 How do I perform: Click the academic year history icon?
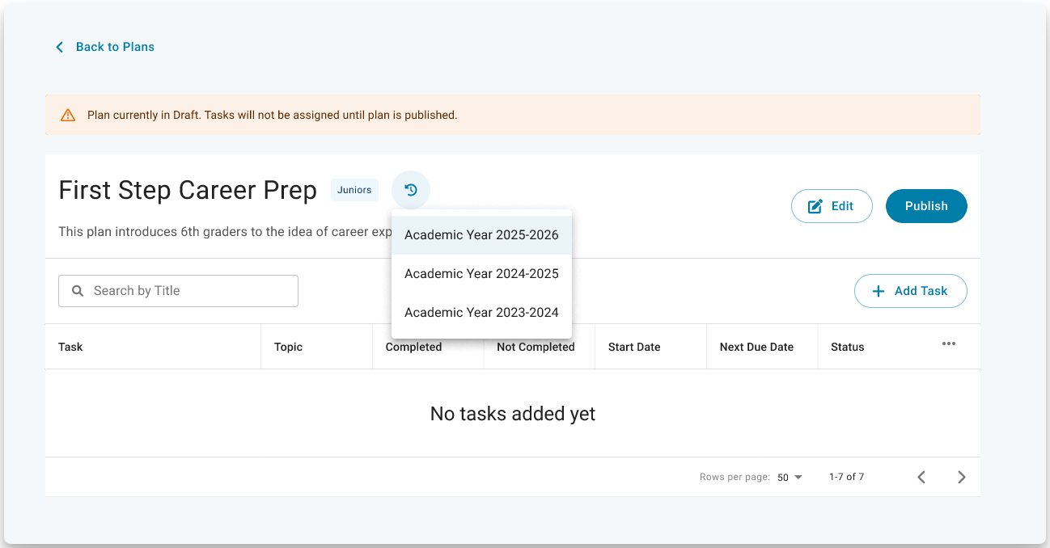[411, 190]
